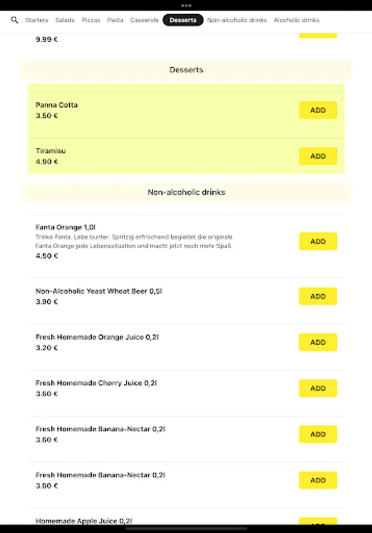
Task: Add Fanta Orange 1,0l to cart
Action: [318, 242]
